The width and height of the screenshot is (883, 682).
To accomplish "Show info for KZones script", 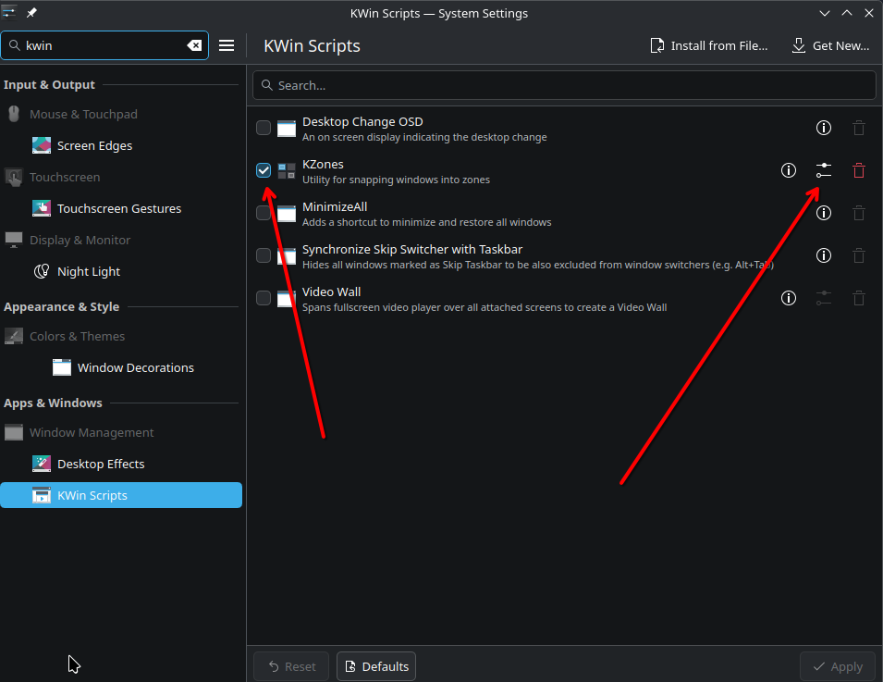I will pyautogui.click(x=789, y=170).
